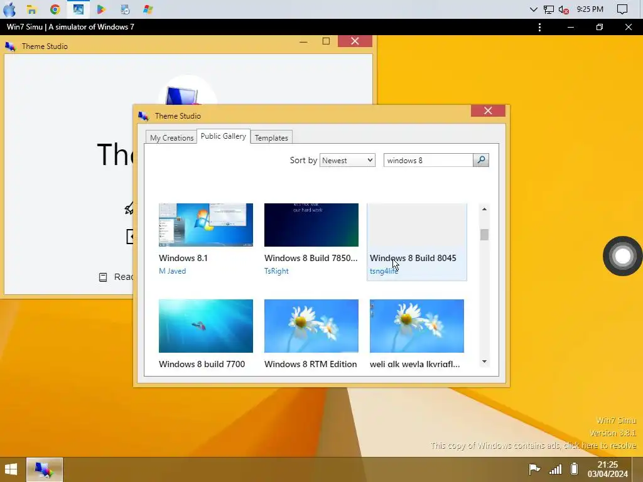Close the front Theme Studio gallery dialog
The width and height of the screenshot is (643, 482).
pyautogui.click(x=488, y=110)
